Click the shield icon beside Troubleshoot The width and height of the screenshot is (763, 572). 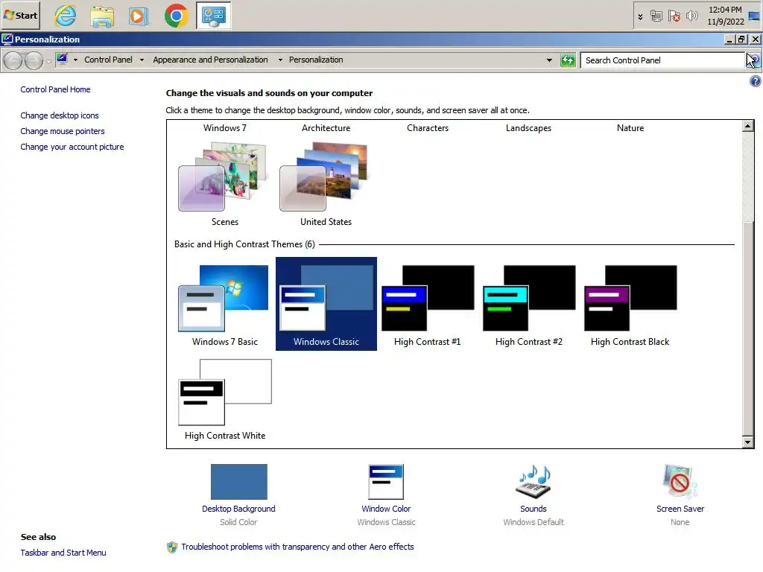pos(172,547)
